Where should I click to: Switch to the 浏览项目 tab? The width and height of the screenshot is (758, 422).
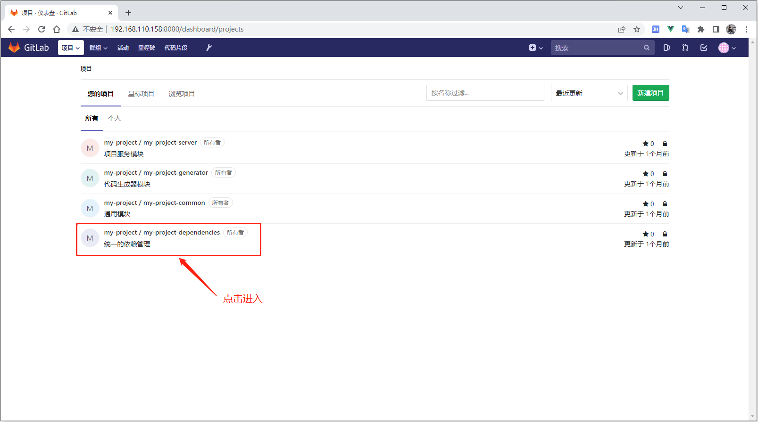click(x=182, y=94)
